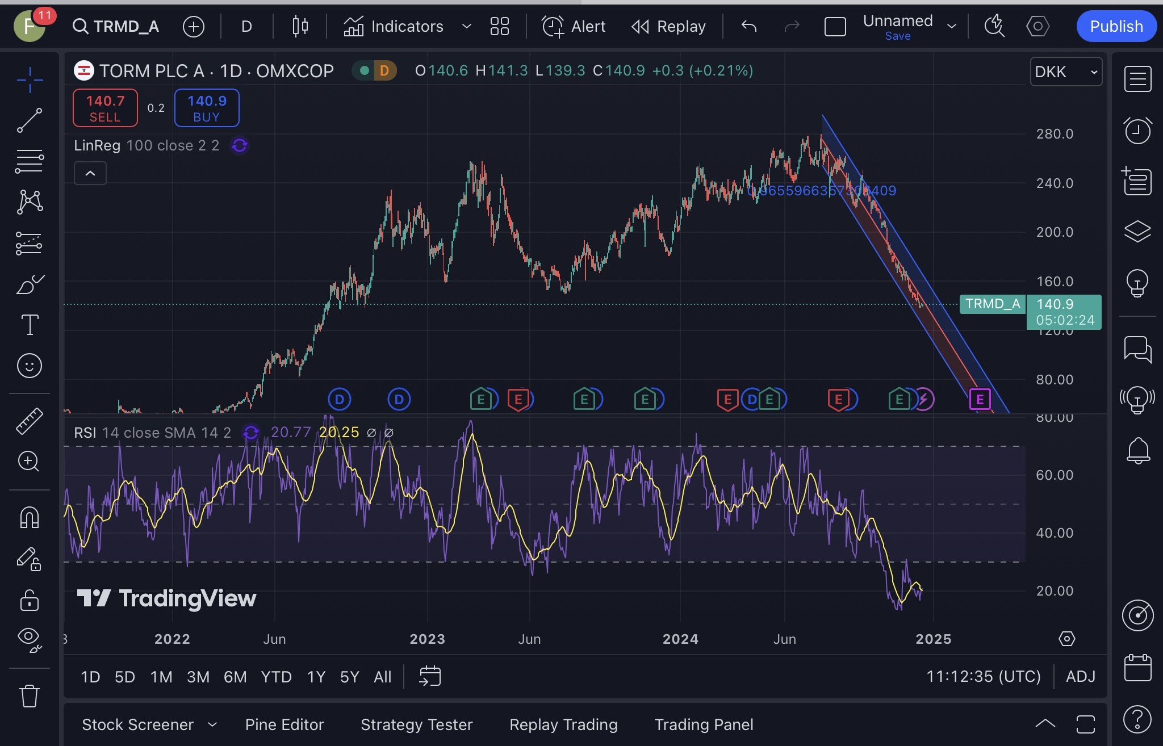Click the Publish button
Image resolution: width=1163 pixels, height=746 pixels.
pyautogui.click(x=1116, y=26)
